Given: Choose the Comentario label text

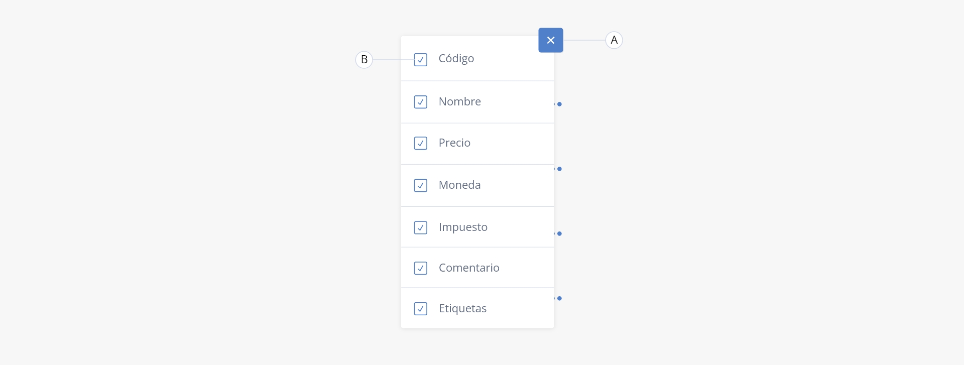Looking at the screenshot, I should (x=469, y=268).
